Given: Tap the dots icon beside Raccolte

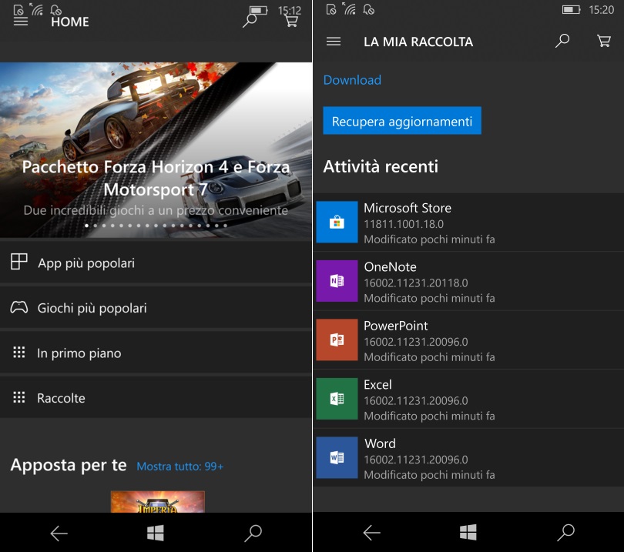Looking at the screenshot, I should pos(19,397).
